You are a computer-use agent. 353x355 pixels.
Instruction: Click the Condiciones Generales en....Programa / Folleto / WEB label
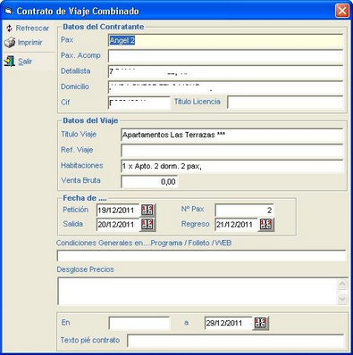pos(144,243)
